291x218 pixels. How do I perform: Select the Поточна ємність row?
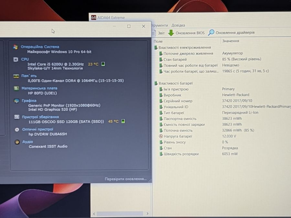click(x=176, y=130)
